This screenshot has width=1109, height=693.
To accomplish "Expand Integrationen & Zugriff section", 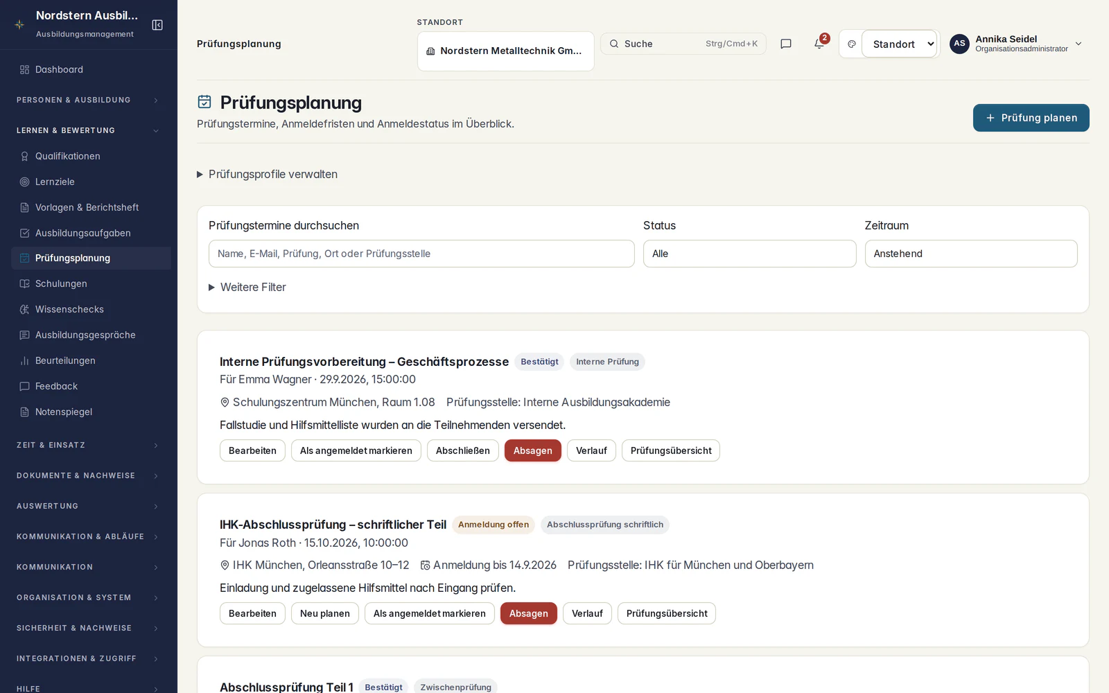I will tap(89, 658).
